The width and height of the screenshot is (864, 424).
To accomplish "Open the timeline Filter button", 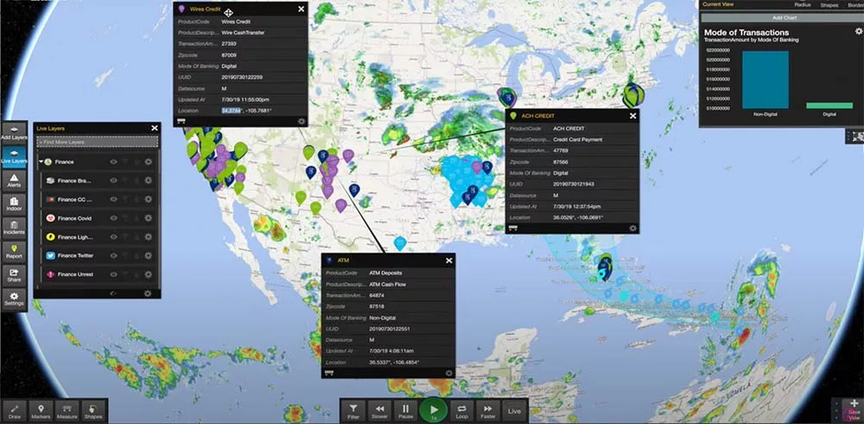I will point(353,411).
